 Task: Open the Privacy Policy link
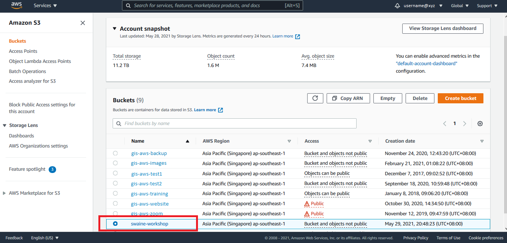pos(416,238)
